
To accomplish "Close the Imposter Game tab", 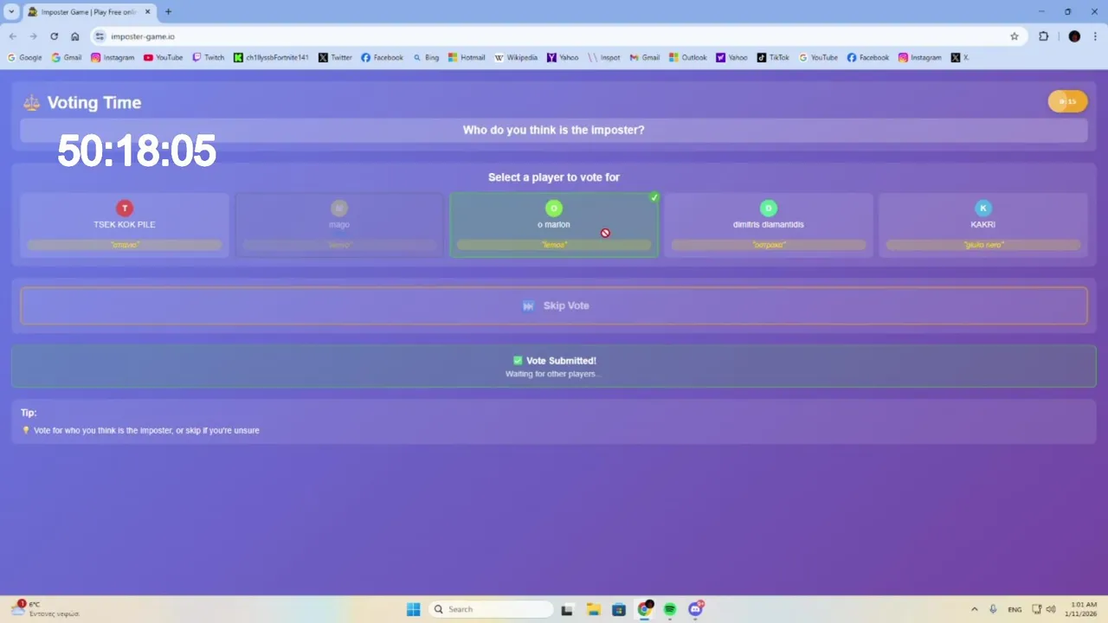I will click(146, 12).
